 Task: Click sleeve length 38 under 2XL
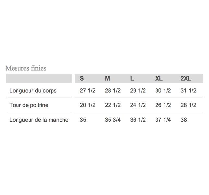pyautogui.click(x=184, y=120)
